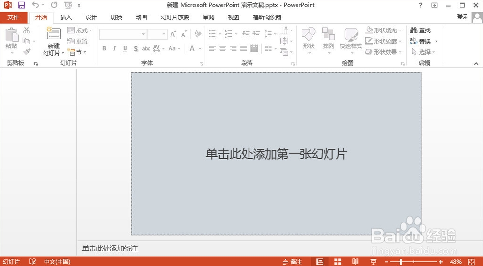The image size is (483, 266).
Task: Open the 文件 menu
Action: (x=13, y=17)
